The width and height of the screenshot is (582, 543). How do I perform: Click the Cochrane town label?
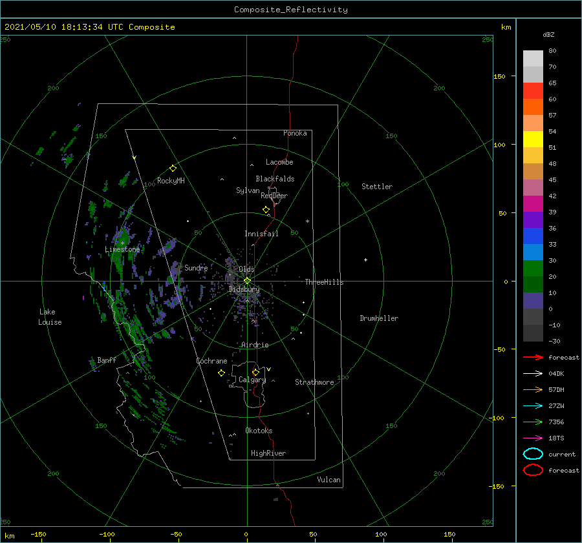pyautogui.click(x=211, y=361)
